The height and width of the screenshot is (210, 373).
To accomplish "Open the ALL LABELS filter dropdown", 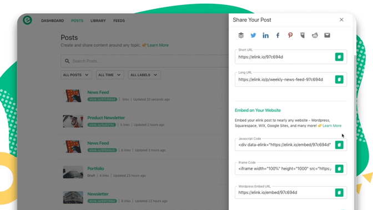I will (x=144, y=75).
